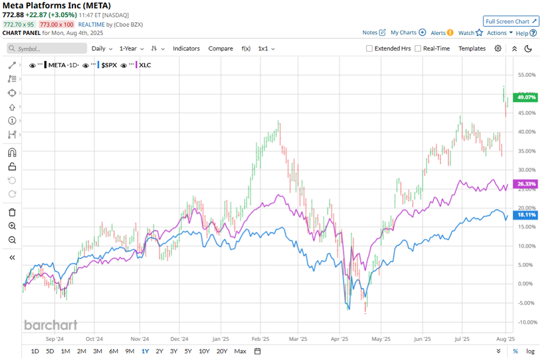541x358 pixels.
Task: Expand the Fibonacci tool submenu arrow
Action: pos(20,79)
